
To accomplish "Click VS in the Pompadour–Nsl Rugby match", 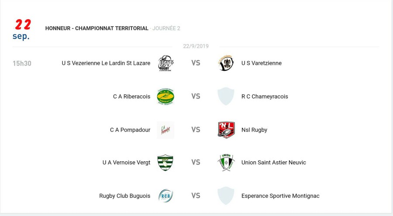I will pyautogui.click(x=196, y=130).
